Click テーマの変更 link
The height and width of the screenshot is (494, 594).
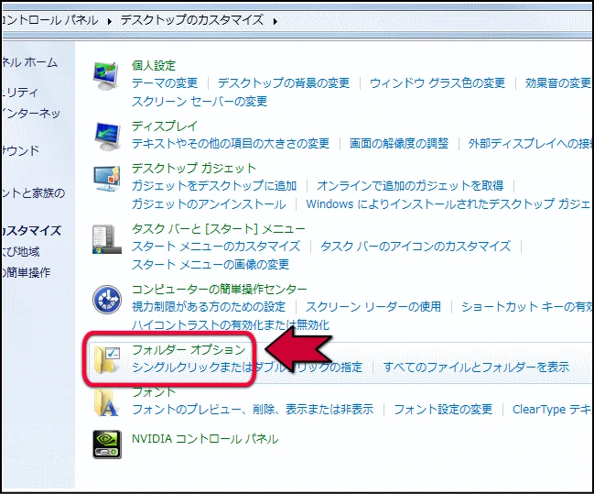click(165, 82)
